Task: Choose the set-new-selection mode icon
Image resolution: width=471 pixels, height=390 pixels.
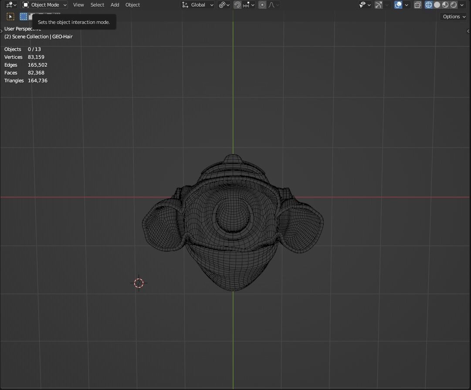Action: point(24,17)
